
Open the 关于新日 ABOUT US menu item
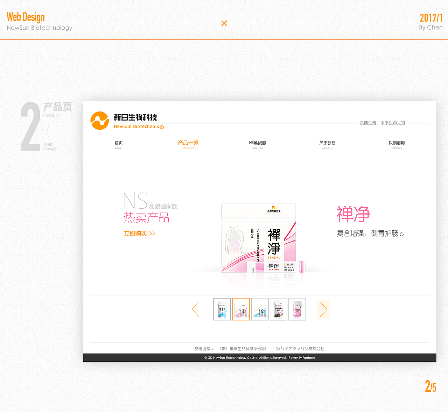click(327, 145)
